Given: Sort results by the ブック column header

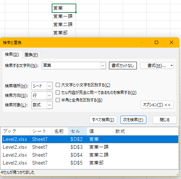Looking at the screenshot, I should click(16, 131).
